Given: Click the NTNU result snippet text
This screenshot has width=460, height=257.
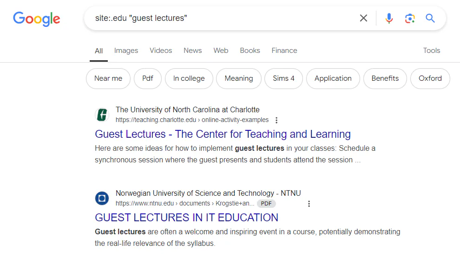Looking at the screenshot, I should pos(247,238).
